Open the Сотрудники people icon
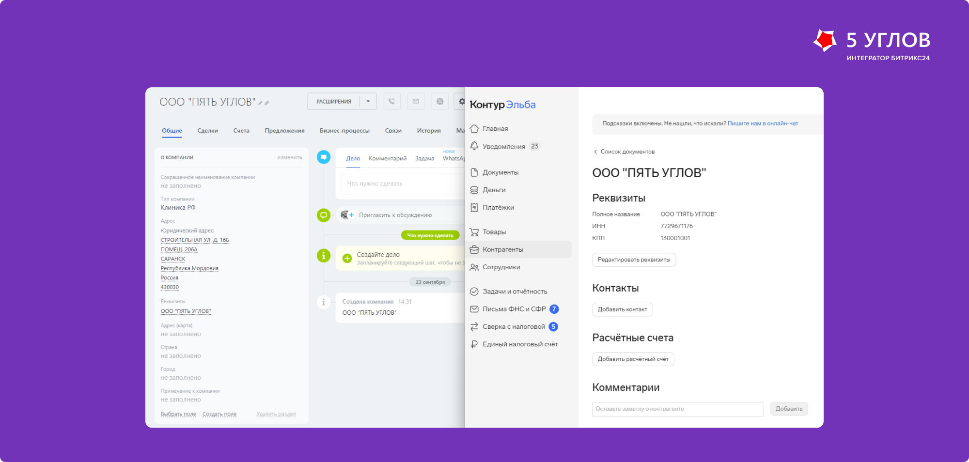The width and height of the screenshot is (969, 462). point(474,267)
